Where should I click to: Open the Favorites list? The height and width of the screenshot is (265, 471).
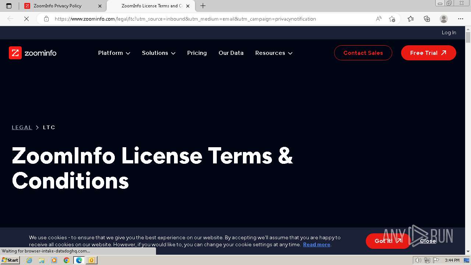[x=411, y=19]
